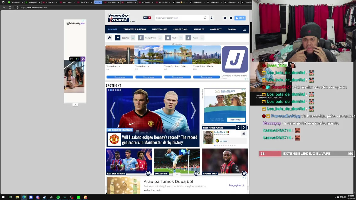Click the flag icon next to Country
The height and width of the screenshot is (200, 356).
[x=118, y=38]
